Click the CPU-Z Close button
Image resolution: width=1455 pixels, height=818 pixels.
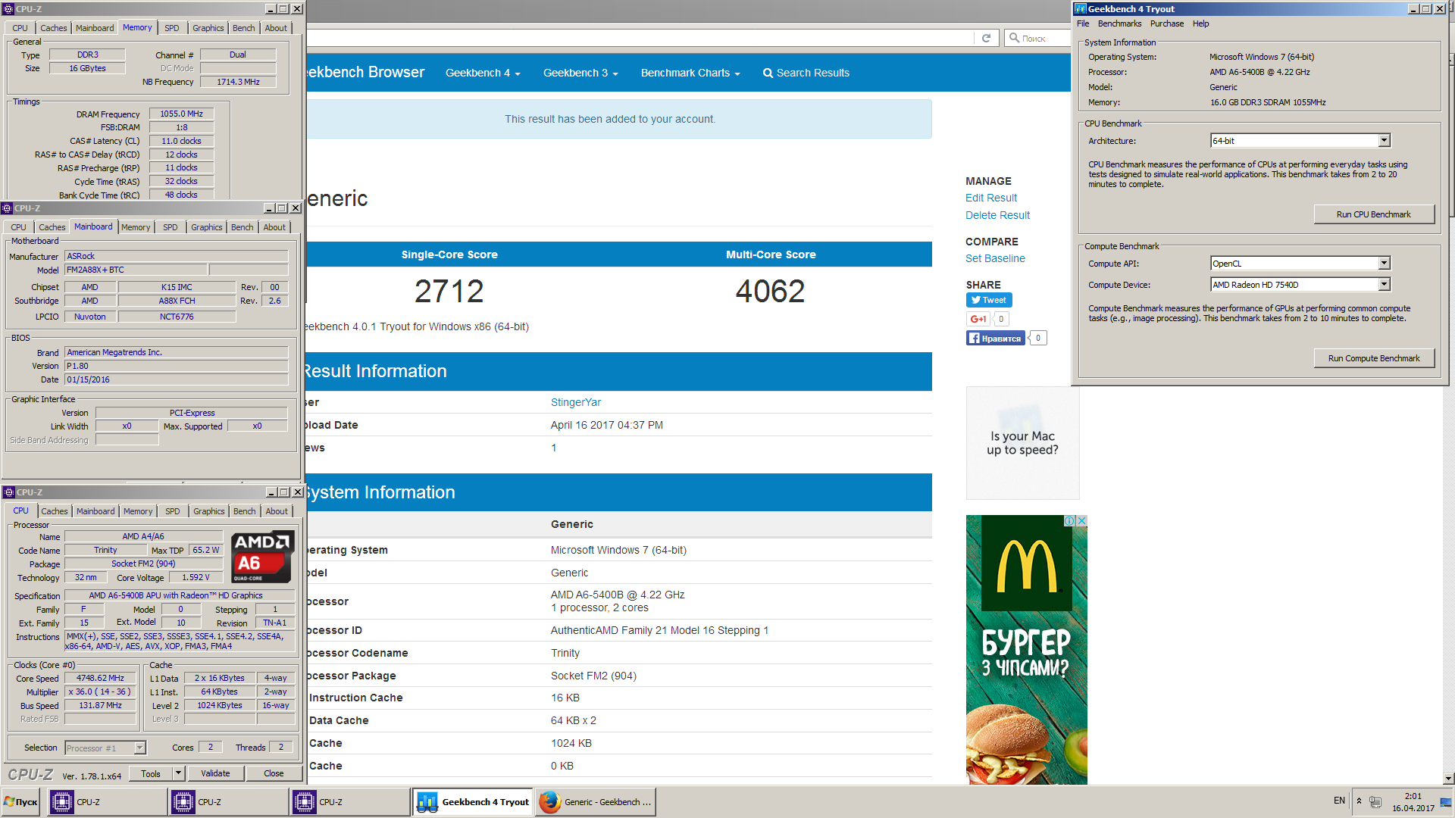tap(274, 773)
